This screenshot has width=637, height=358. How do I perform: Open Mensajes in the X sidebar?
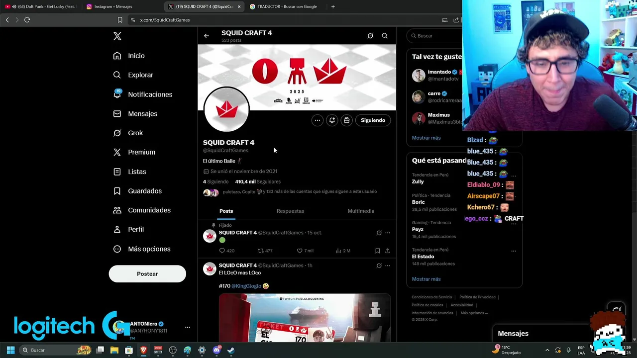tap(135, 114)
